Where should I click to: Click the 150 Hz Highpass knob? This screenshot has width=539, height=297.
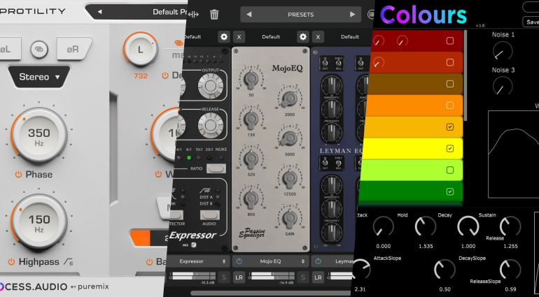39,221
